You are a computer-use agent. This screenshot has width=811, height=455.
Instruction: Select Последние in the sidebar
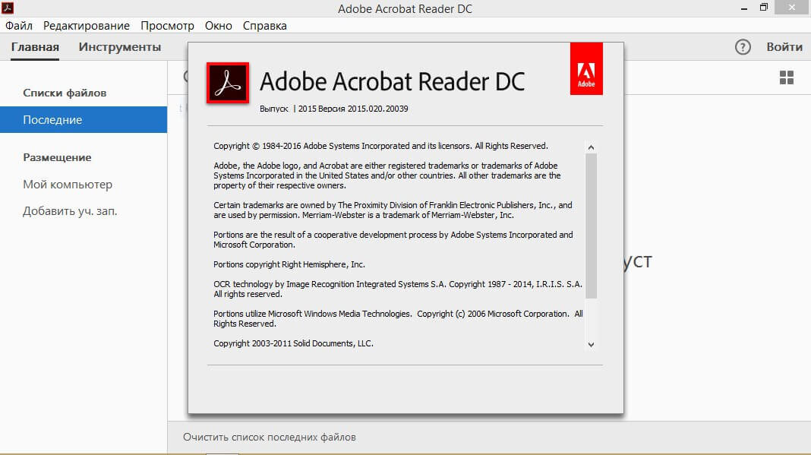pyautogui.click(x=84, y=119)
